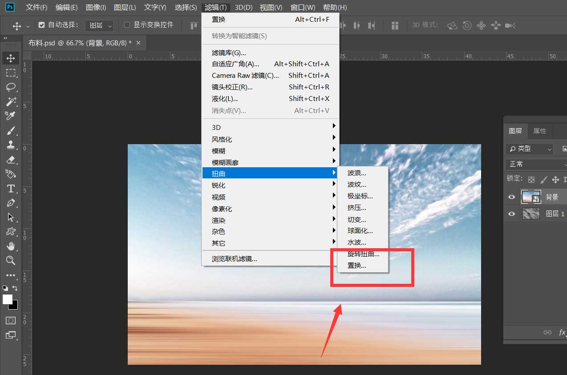
Task: Expand the 锐化 filter submenu
Action: [271, 185]
